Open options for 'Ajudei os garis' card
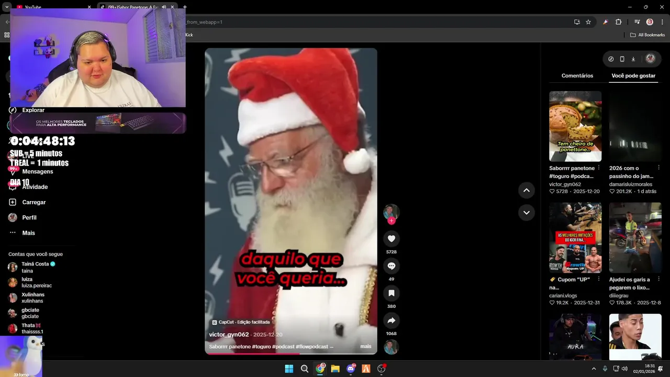 click(x=658, y=280)
